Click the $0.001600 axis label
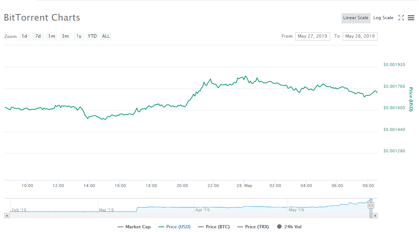This screenshot has height=232, width=419. point(394,108)
